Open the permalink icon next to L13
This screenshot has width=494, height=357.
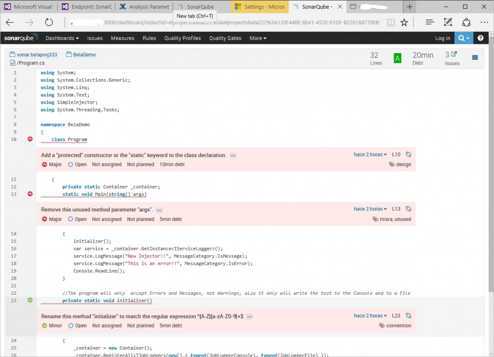[409, 209]
